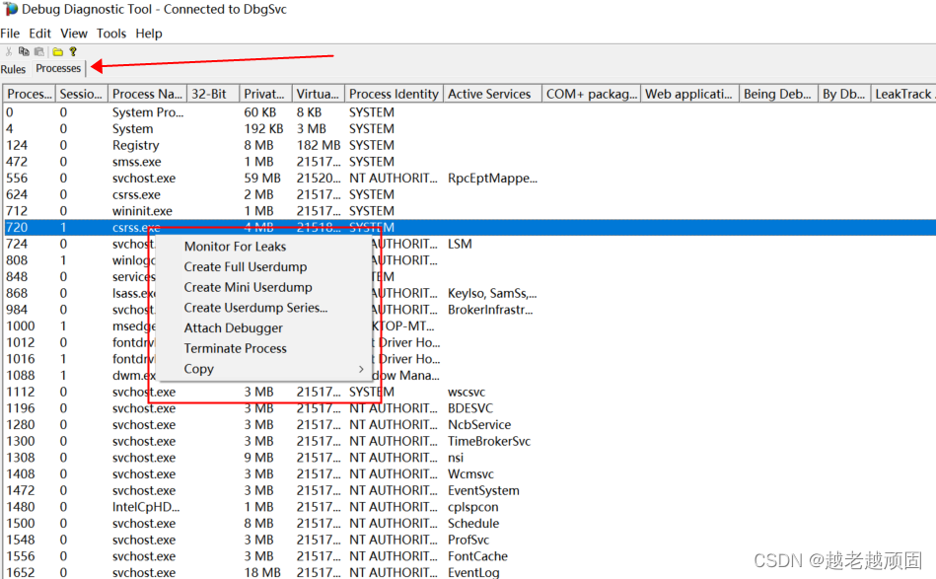The width and height of the screenshot is (936, 579).
Task: Click the question mark Help icon
Action: coord(73,51)
